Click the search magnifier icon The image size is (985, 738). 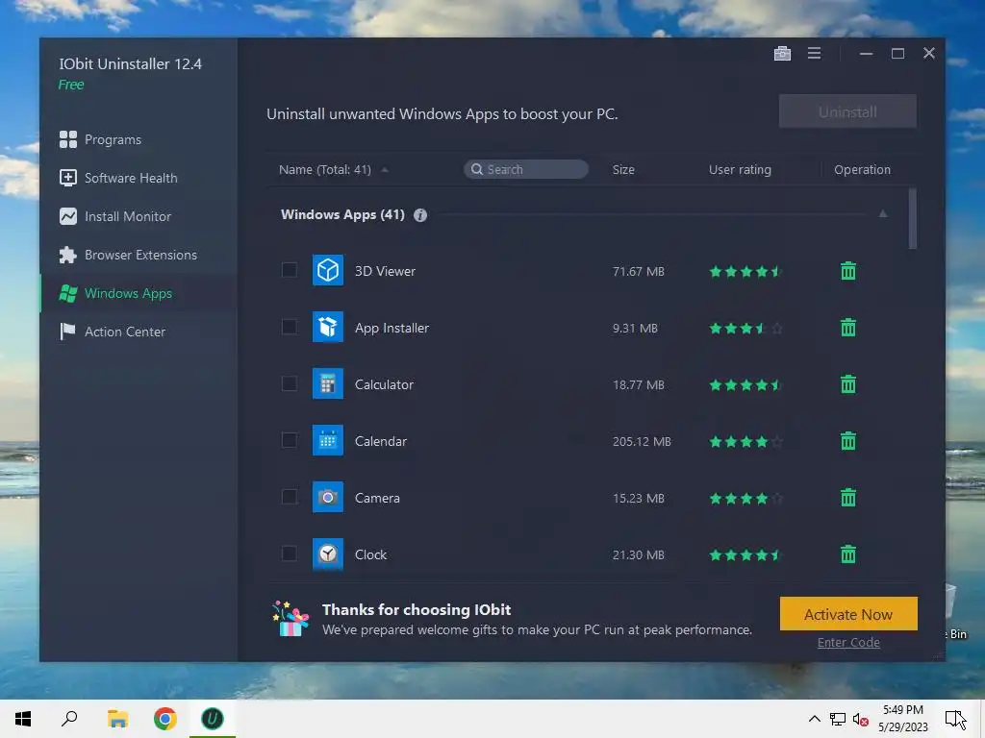[477, 169]
